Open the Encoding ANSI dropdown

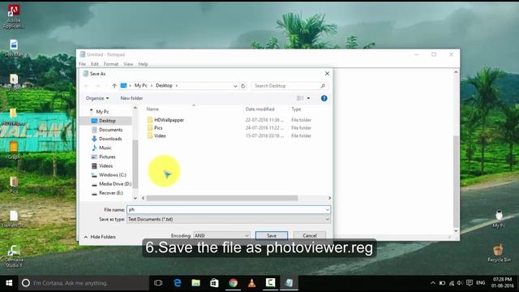[221, 235]
